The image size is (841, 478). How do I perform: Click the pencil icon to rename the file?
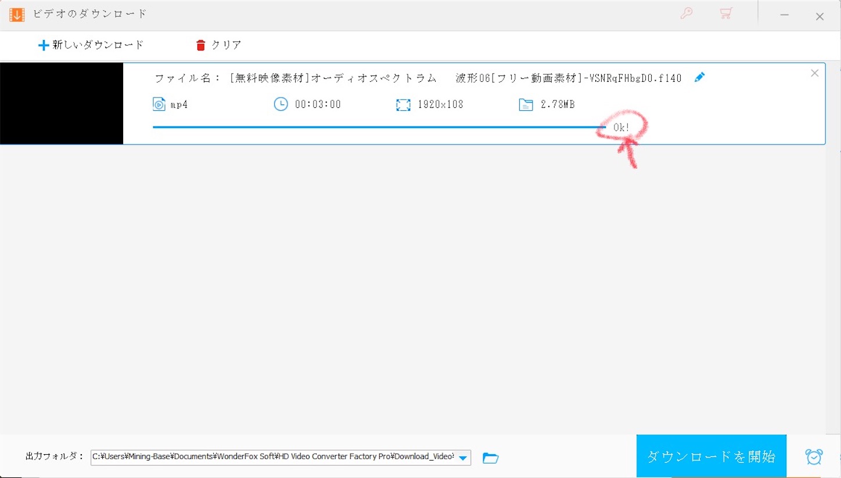point(699,77)
